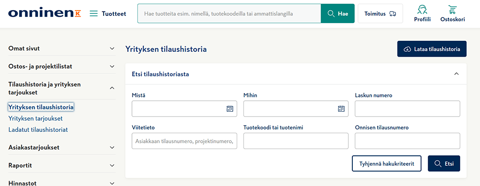Start search with the Etsi button

click(444, 163)
